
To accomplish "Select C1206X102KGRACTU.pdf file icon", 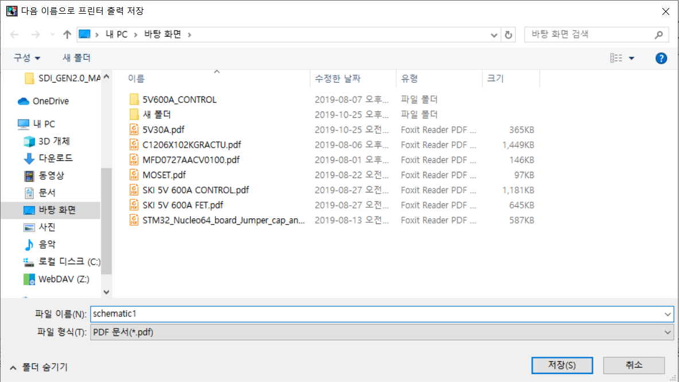I will 134,145.
